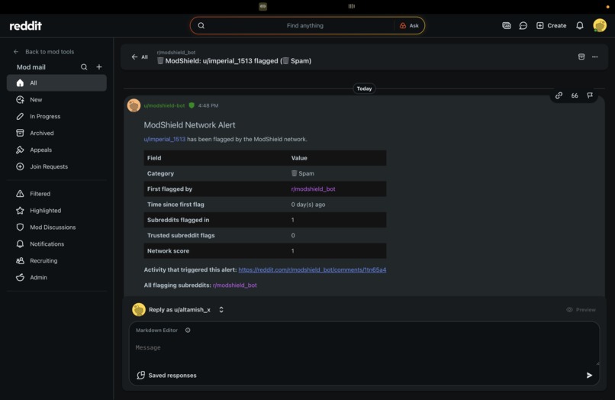Quote the message with quotation icon

575,95
